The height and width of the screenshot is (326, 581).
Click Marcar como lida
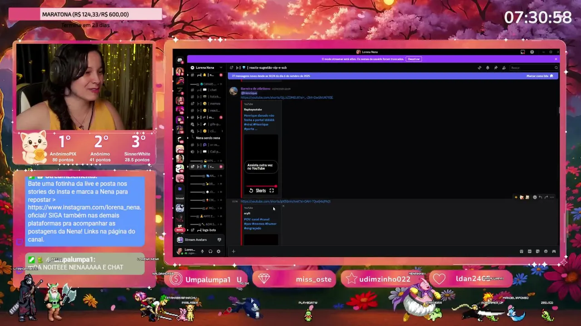[540, 76]
